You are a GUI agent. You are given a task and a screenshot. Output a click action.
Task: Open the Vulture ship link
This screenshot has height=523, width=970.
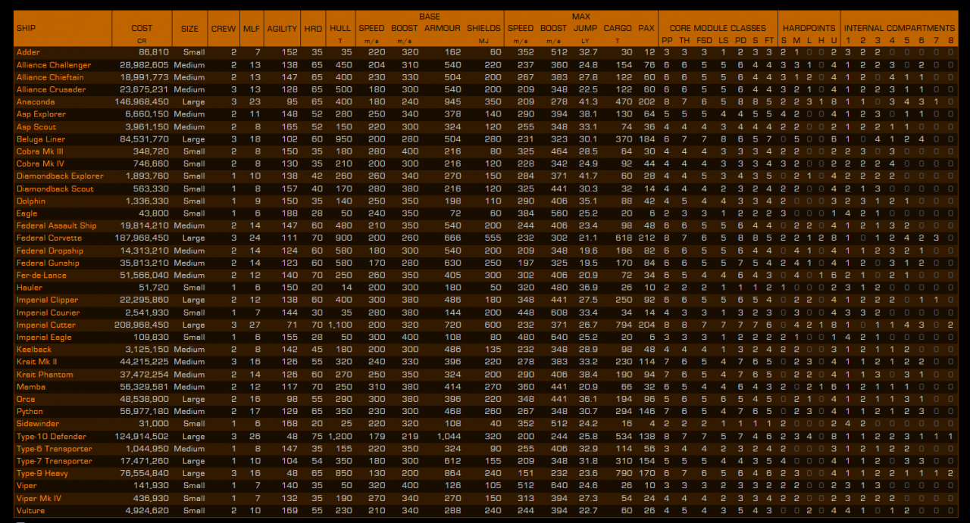30,510
